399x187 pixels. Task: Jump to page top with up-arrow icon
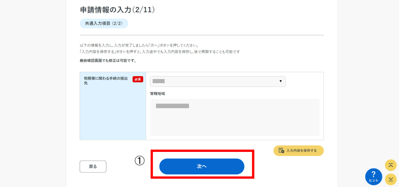(390, 165)
